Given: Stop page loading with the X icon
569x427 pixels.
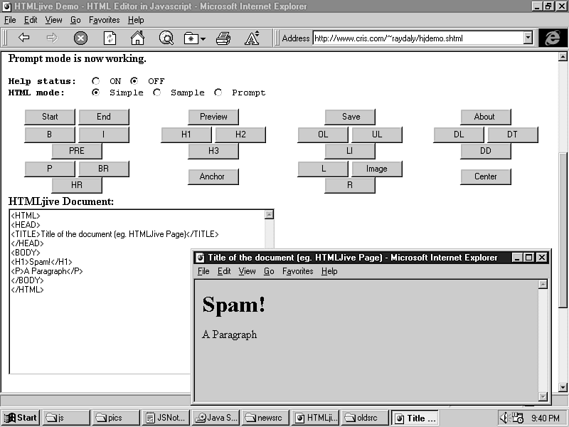Looking at the screenshot, I should pos(80,38).
